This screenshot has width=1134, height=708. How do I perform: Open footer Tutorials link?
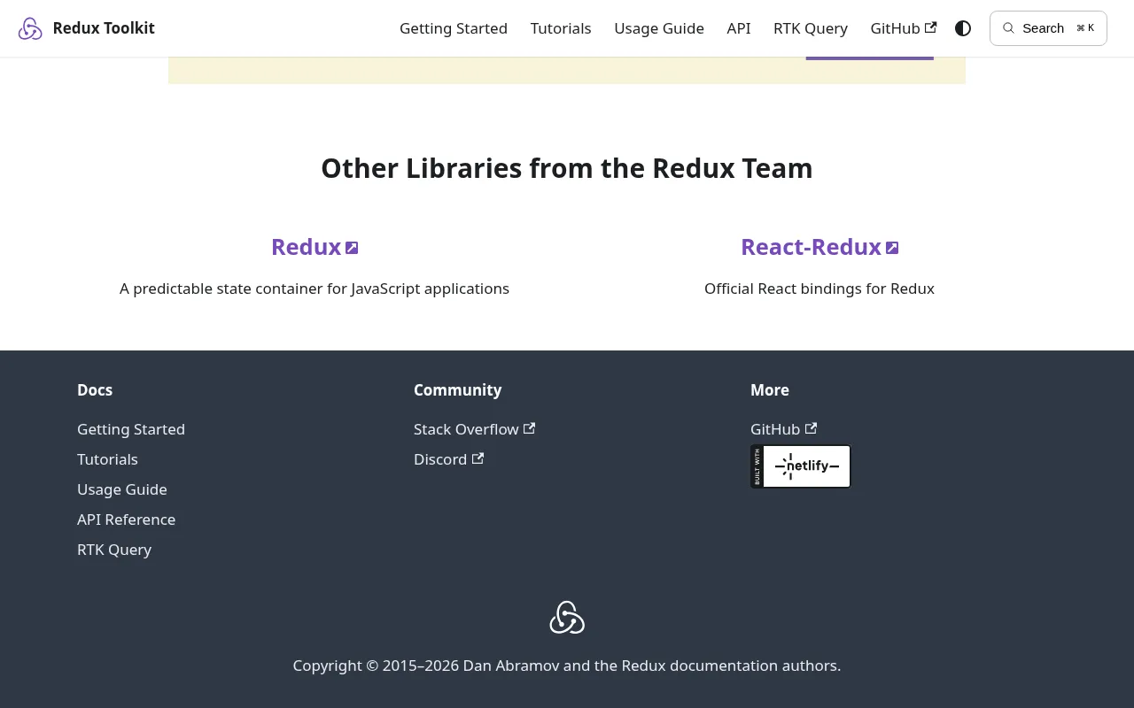(x=107, y=459)
